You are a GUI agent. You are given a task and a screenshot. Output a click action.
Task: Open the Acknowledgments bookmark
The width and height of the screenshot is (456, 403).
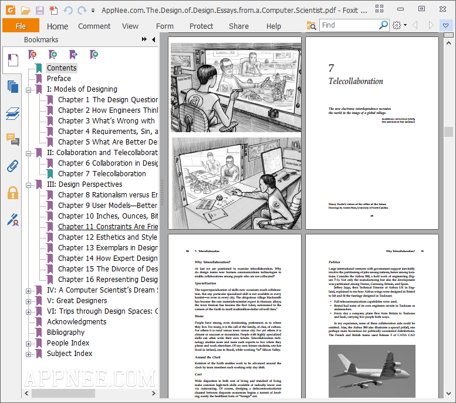(x=76, y=322)
